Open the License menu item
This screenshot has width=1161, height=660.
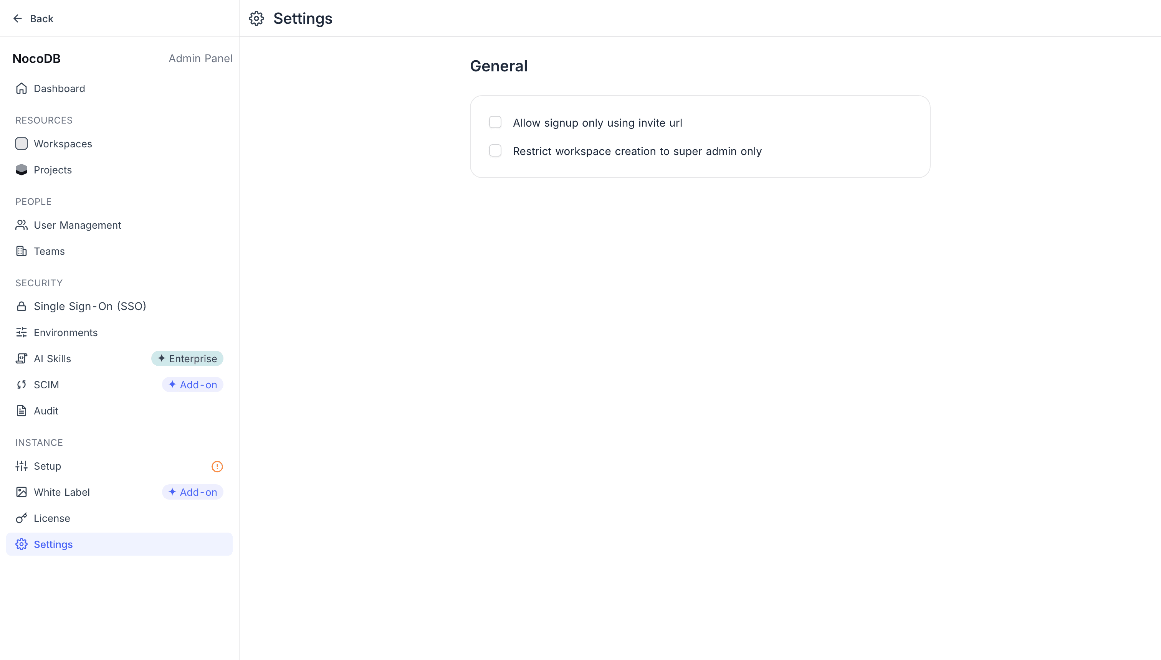(x=119, y=518)
